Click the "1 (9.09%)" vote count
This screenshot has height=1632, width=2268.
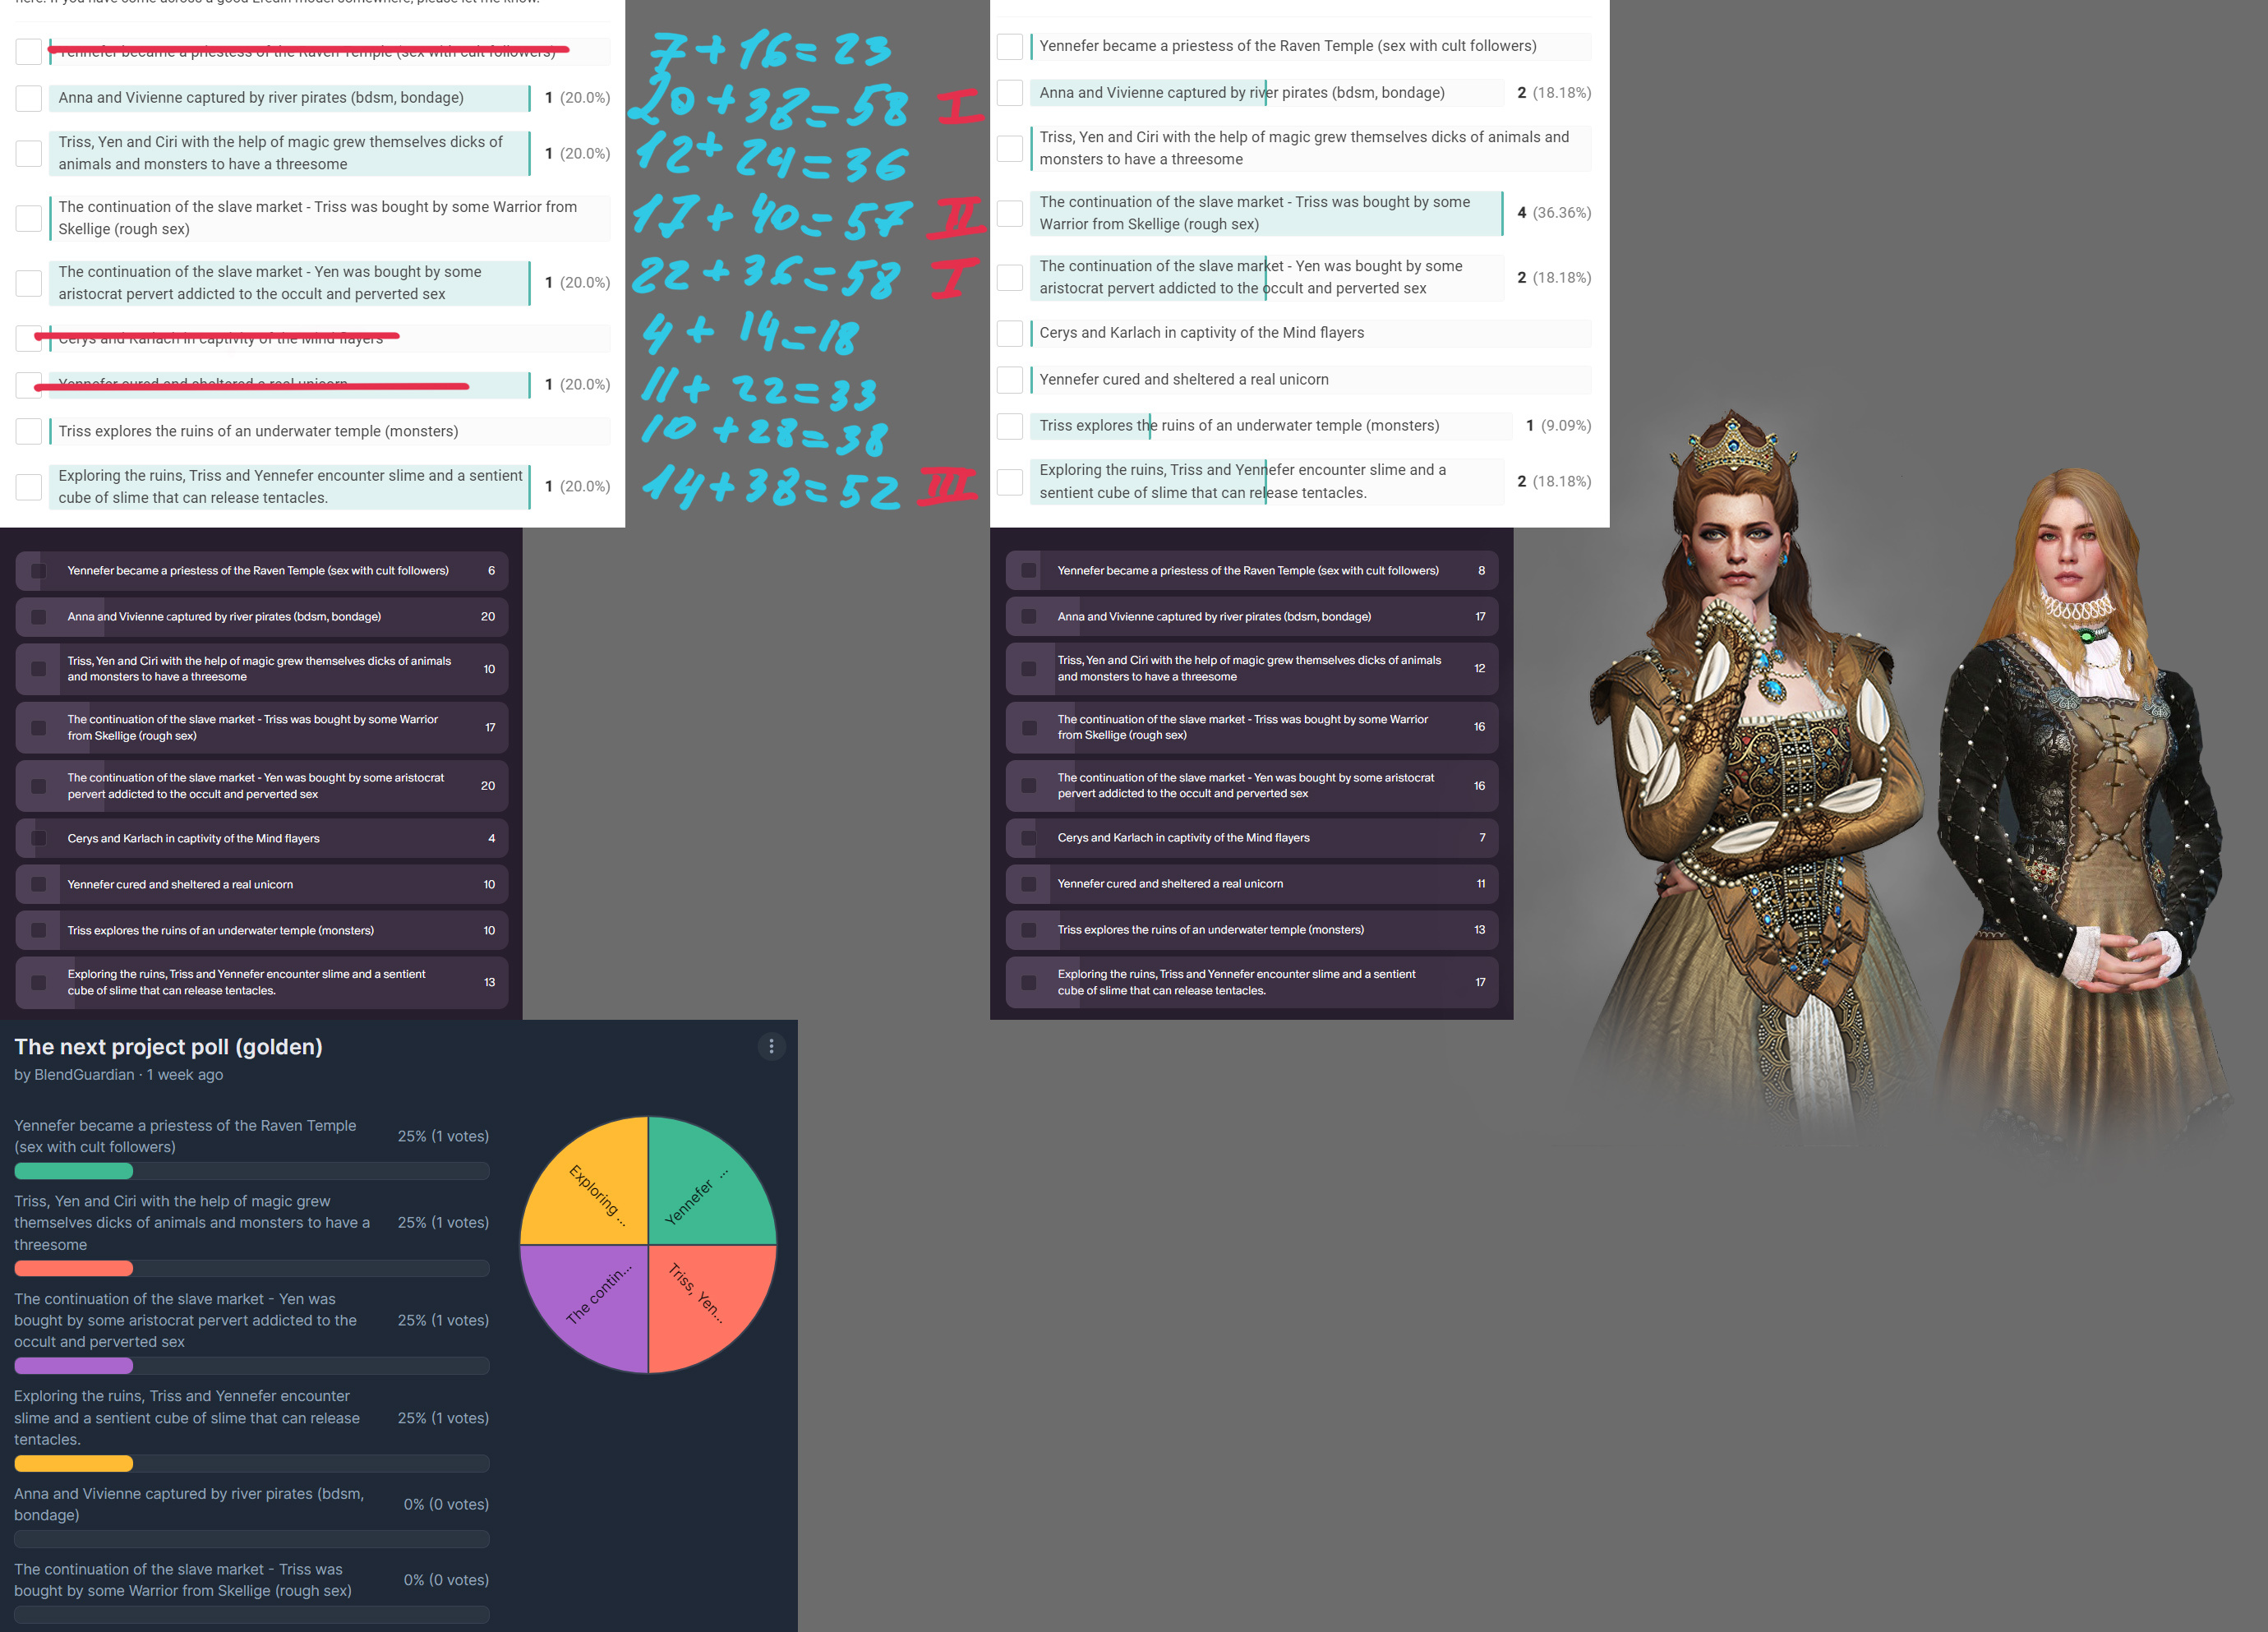tap(1558, 426)
